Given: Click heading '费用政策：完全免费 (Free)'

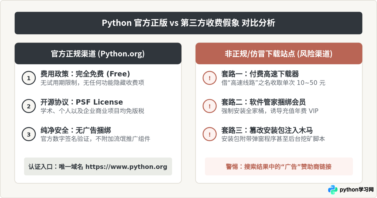Looking at the screenshot, I should pyautogui.click(x=85, y=74).
